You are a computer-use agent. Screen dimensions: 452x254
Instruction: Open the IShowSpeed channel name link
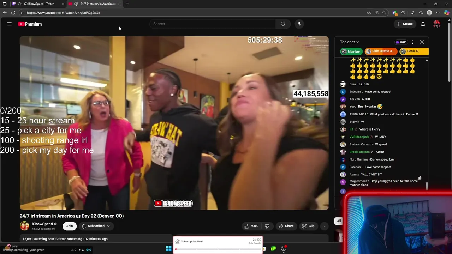tap(42, 224)
